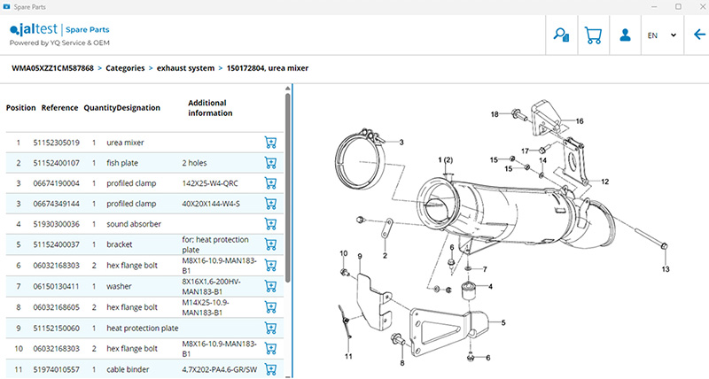Add fish plate to cart
Image resolution: width=709 pixels, height=379 pixels.
click(x=269, y=163)
